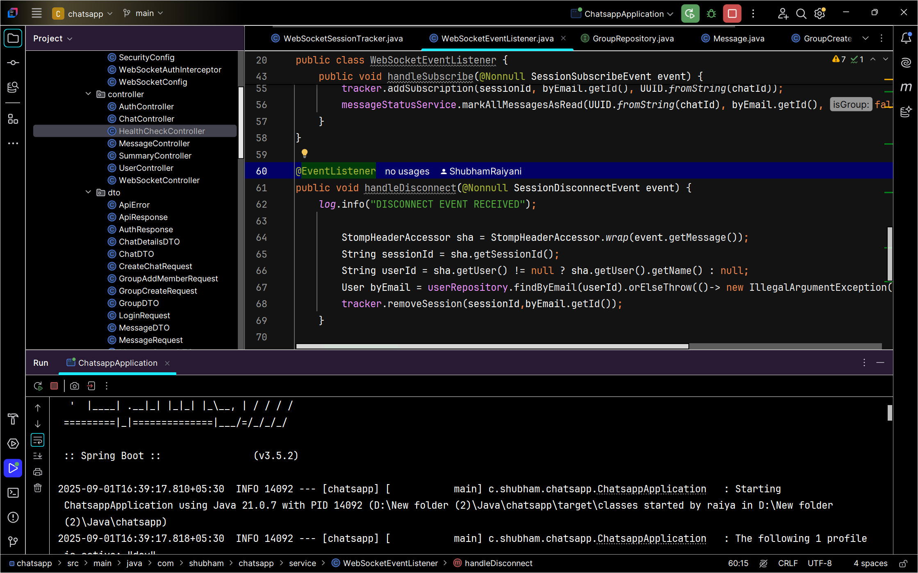Show the hidden editor tabs list
Screen dimensions: 918x573
865,38
